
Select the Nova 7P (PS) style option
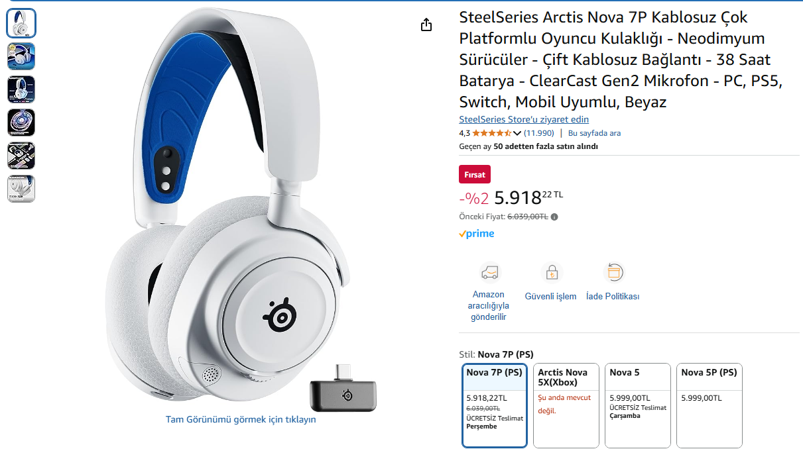(x=495, y=405)
